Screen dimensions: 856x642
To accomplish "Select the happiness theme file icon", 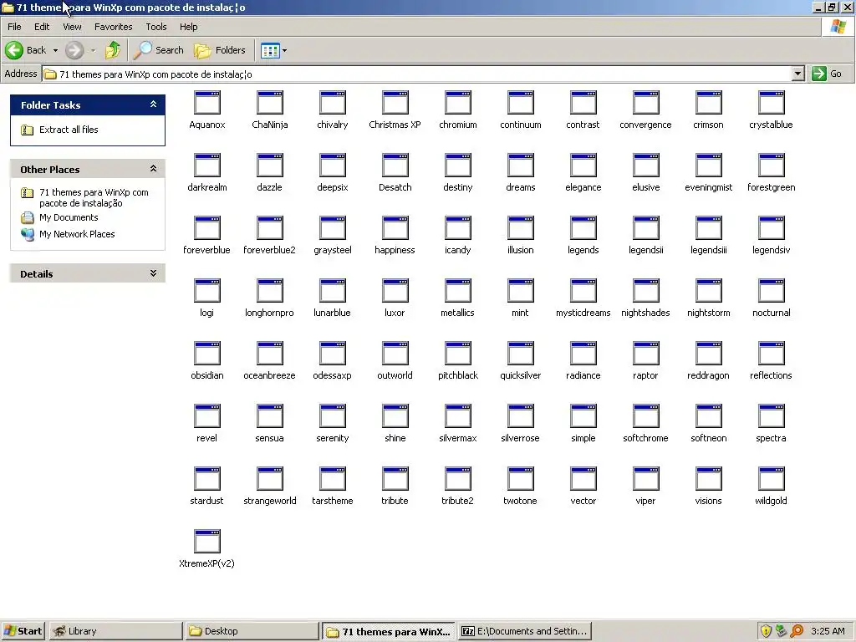I will [395, 229].
